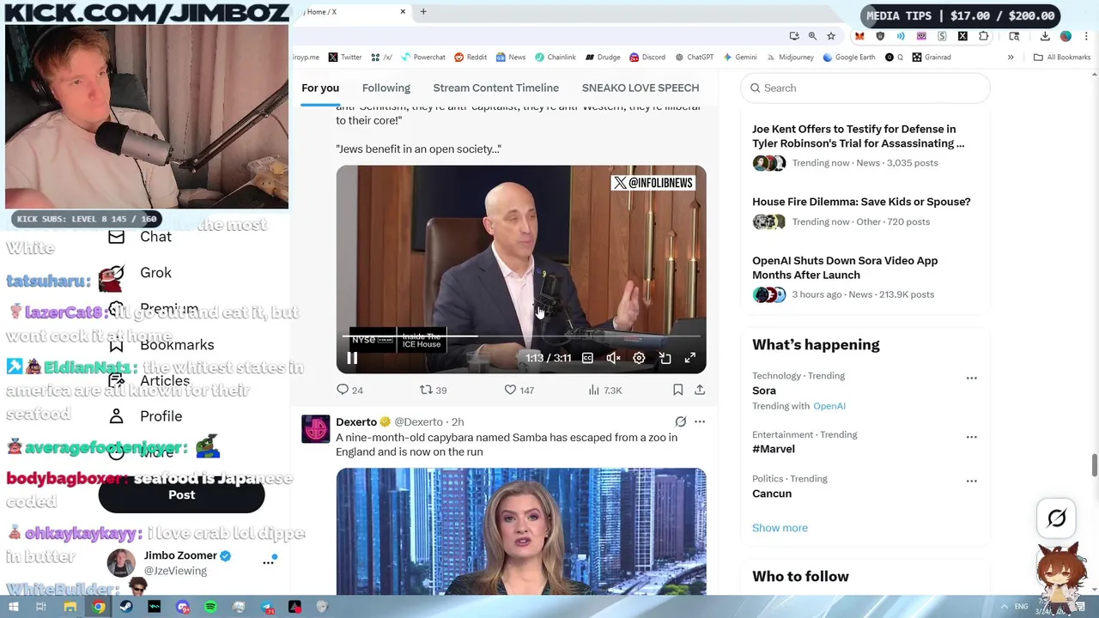Open House Fire Dilemma story

tap(861, 202)
